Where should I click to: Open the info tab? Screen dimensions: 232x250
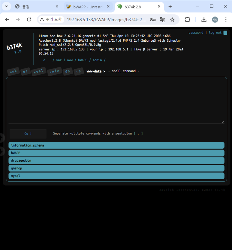point(54,71)
